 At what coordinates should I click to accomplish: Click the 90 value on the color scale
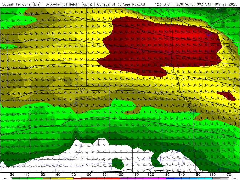click(x=105, y=175)
